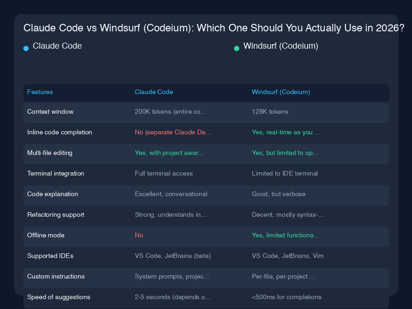
Task: Click the 'Decent, mostly syntax-...' cell
Action: [x=288, y=215]
